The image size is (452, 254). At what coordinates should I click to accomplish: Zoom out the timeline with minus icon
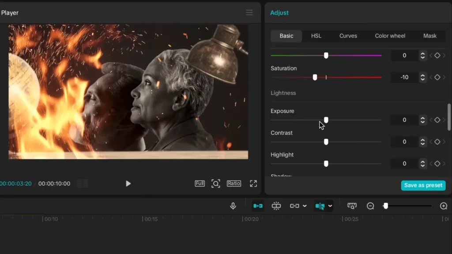pos(370,206)
